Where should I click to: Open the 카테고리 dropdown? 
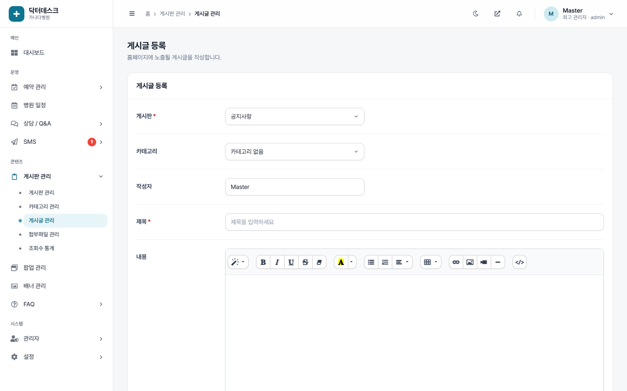click(295, 152)
